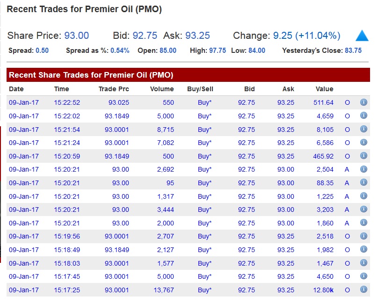Click the O marker on the 15:21:24 trade
The image size is (378, 304).
pos(347,142)
